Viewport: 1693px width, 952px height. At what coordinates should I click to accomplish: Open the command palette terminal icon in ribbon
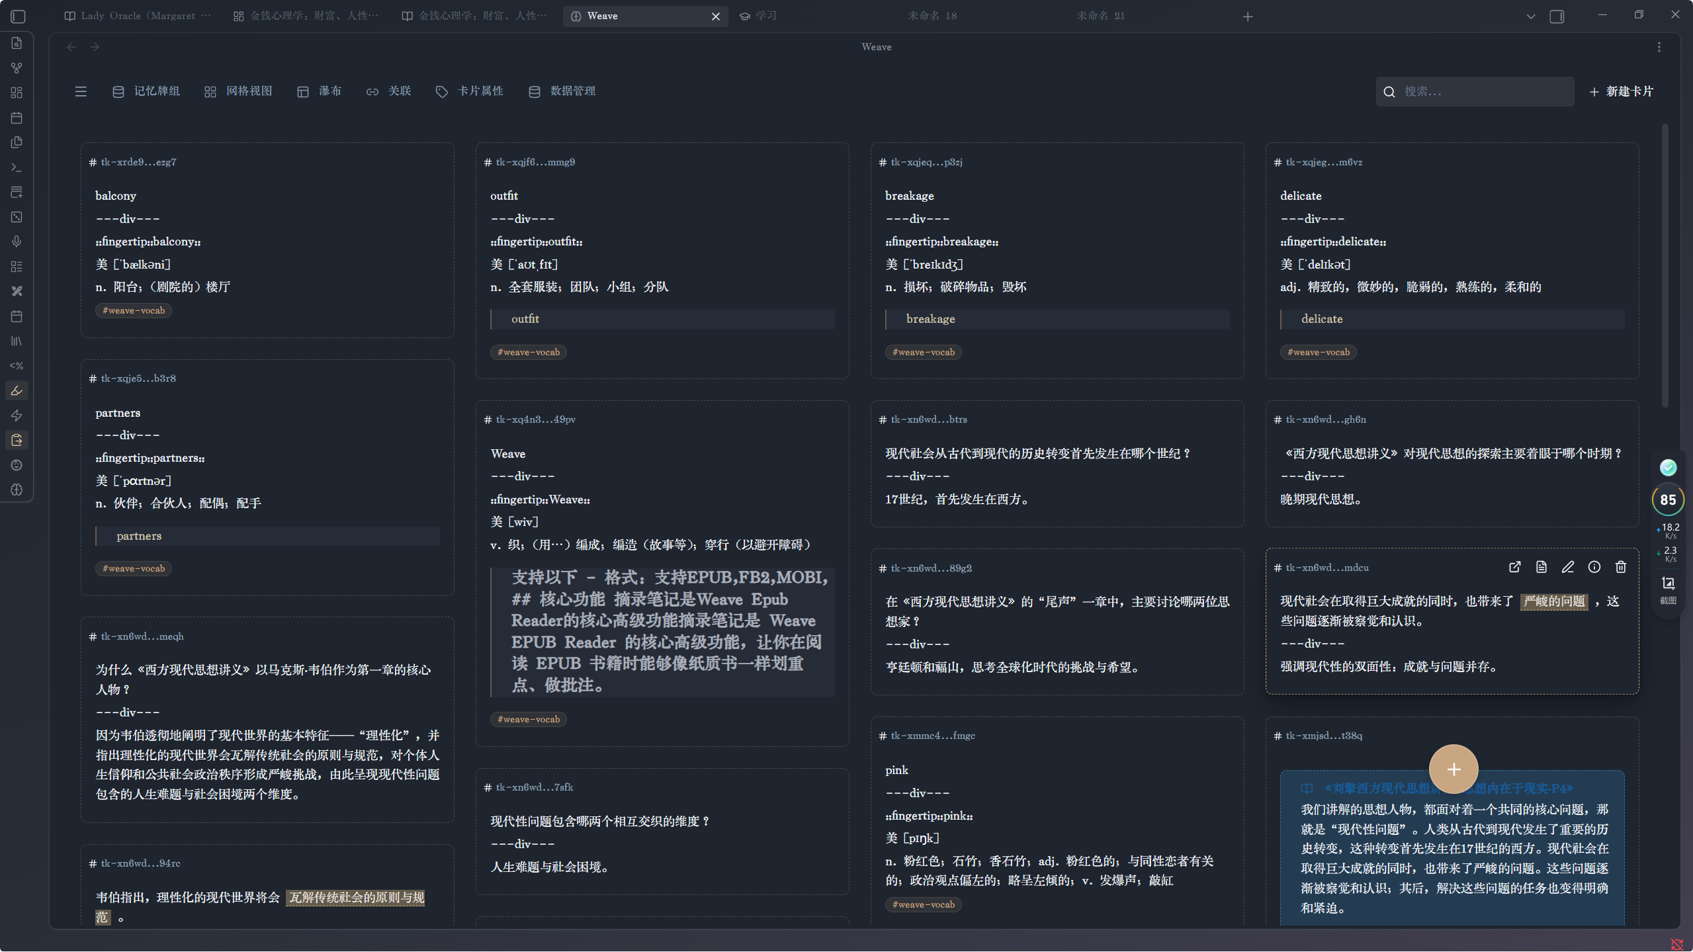17,167
